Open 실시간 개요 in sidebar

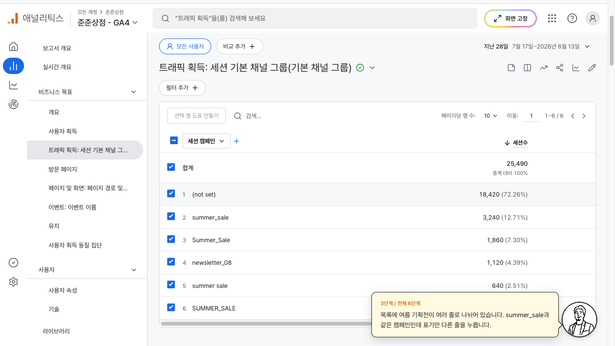tap(57, 67)
